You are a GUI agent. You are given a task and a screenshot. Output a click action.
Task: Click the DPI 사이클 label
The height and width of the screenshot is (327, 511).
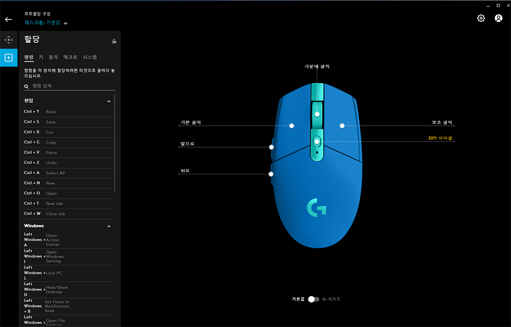coord(440,138)
